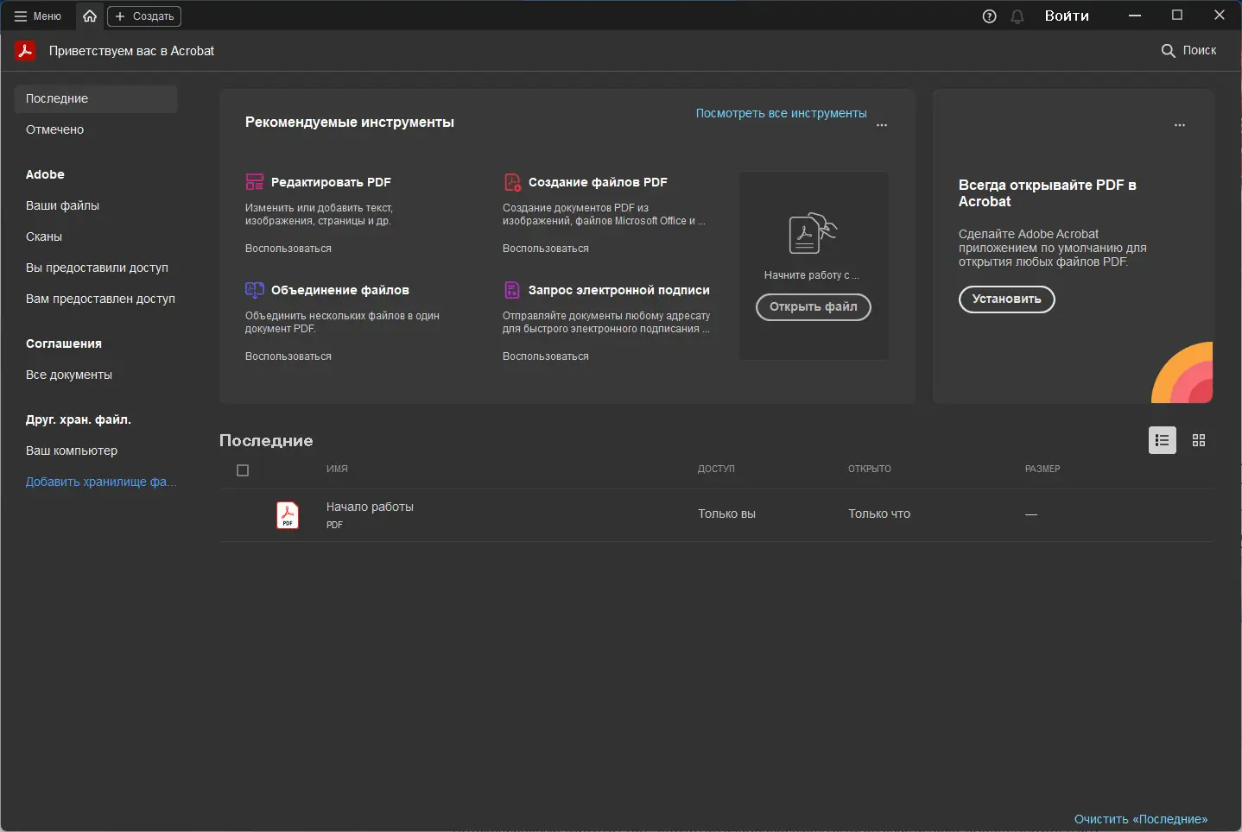Open 'Ваши файлы' in the sidebar
This screenshot has height=832, width=1242.
coord(62,205)
